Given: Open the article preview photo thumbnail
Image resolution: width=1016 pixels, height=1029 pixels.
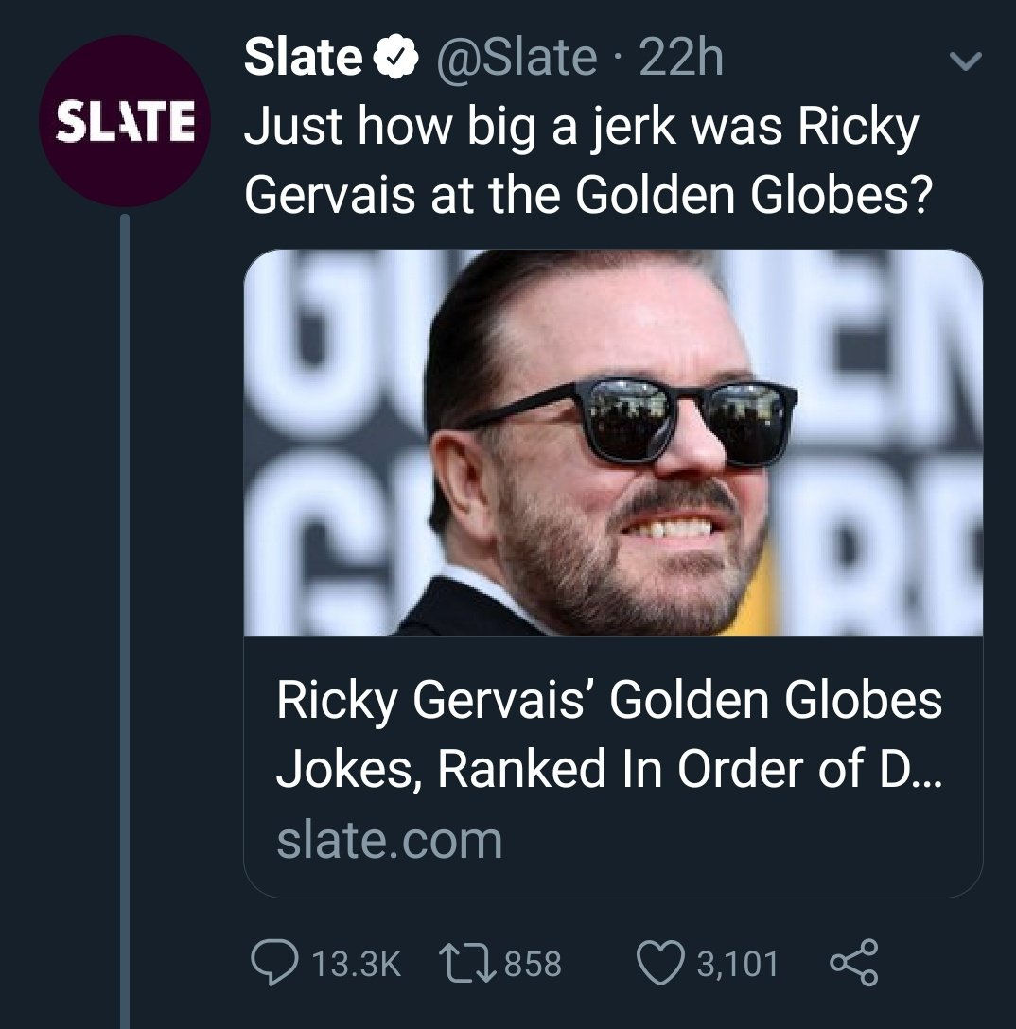Looking at the screenshot, I should tap(613, 442).
